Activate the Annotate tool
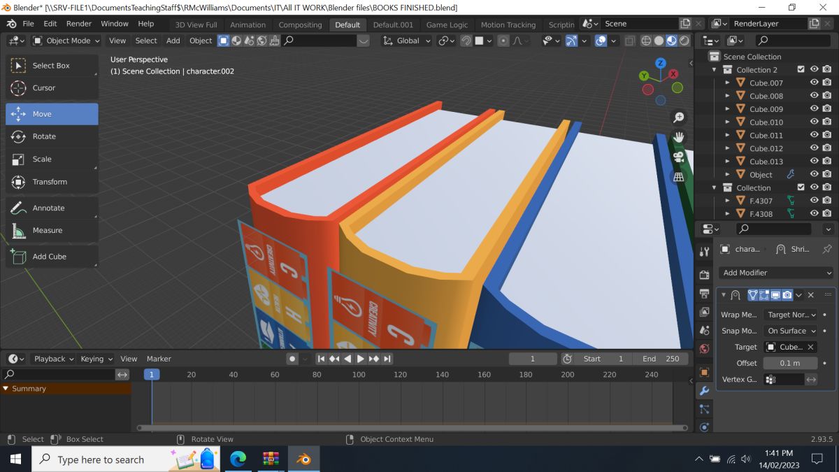The height and width of the screenshot is (472, 839). click(52, 208)
